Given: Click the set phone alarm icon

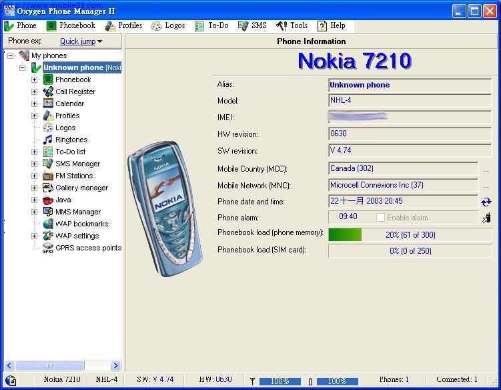Looking at the screenshot, I should (486, 218).
